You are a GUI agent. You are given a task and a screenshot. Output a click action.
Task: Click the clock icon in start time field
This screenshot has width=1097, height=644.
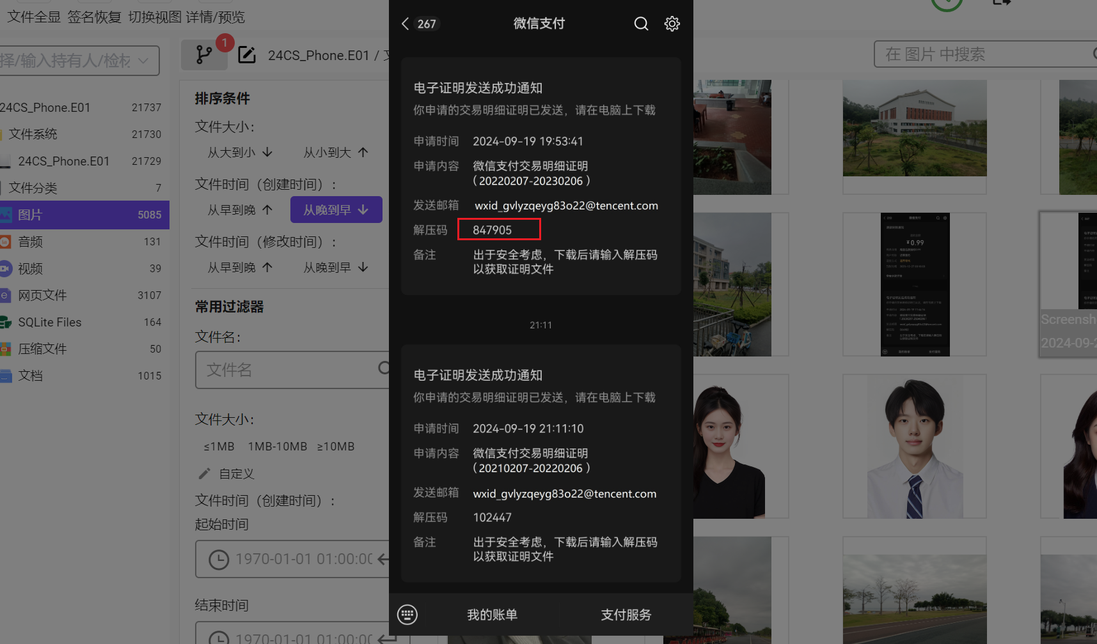(x=219, y=560)
